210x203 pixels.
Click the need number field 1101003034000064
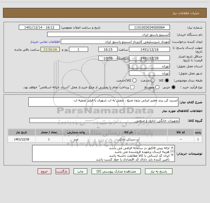(149, 27)
